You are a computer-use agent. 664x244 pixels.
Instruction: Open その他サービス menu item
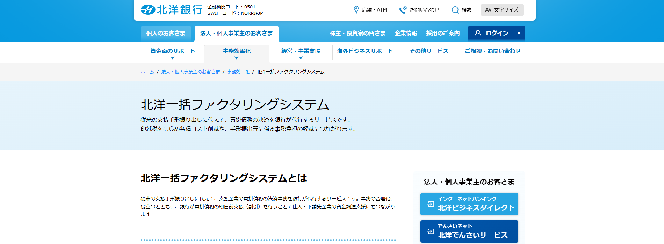click(428, 51)
